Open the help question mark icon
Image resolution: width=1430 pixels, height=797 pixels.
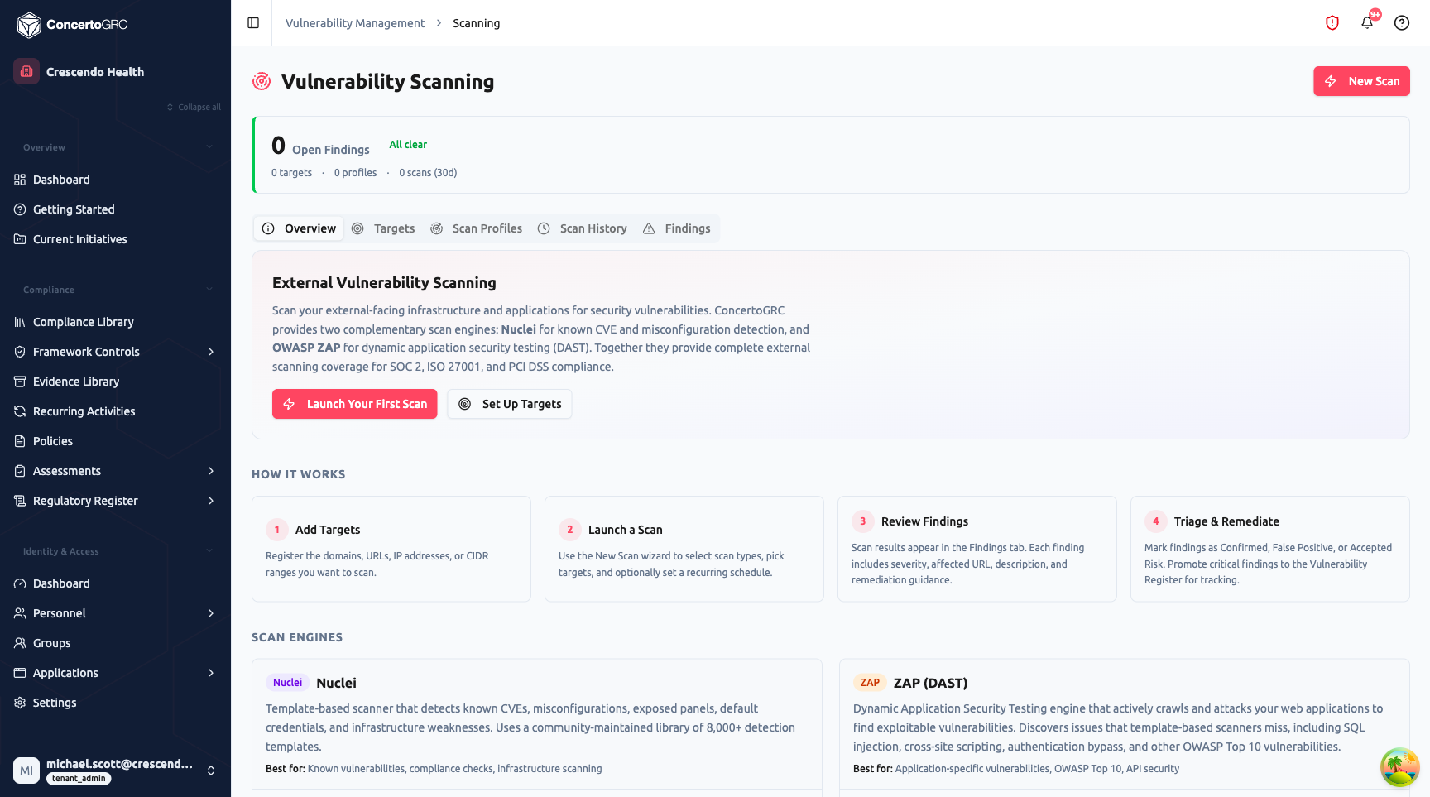click(1402, 23)
